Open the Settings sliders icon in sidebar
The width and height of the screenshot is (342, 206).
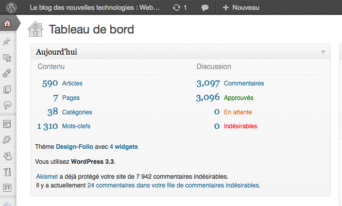pyautogui.click(x=7, y=187)
